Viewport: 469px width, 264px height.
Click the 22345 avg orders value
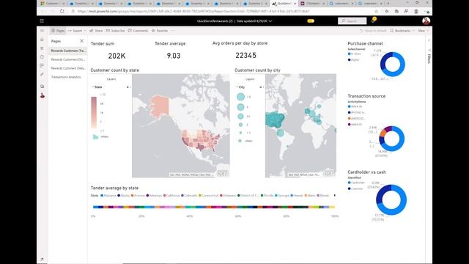click(246, 56)
